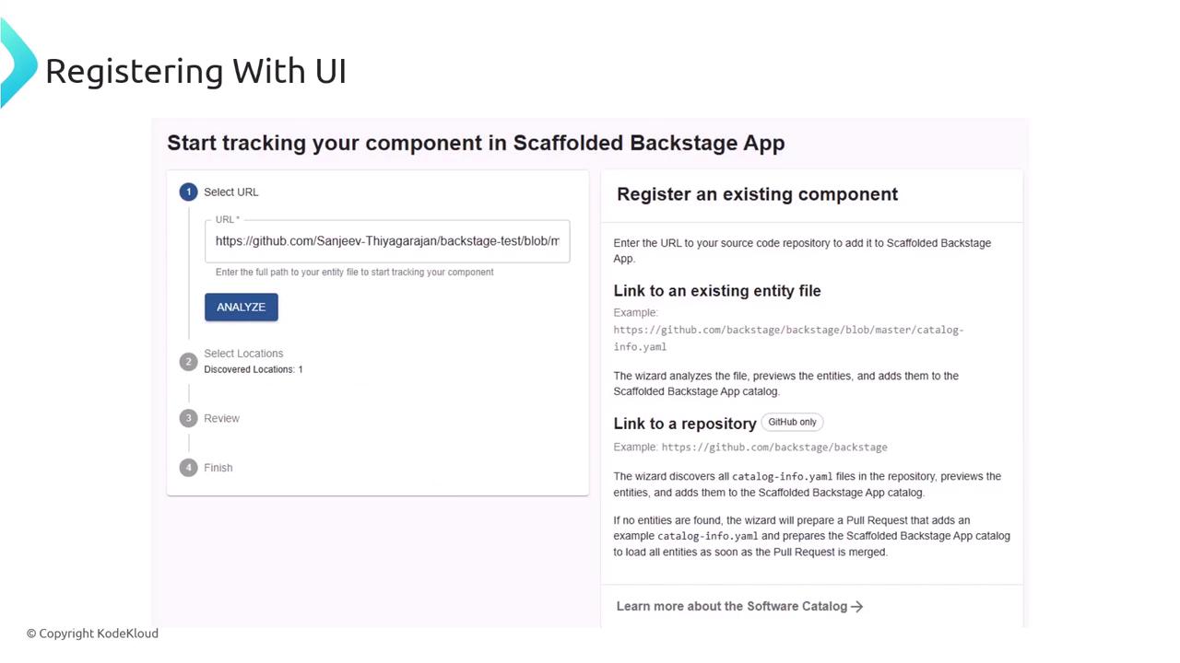The width and height of the screenshot is (1180, 663).
Task: Open Learn more about the Software Catalog
Action: (731, 607)
